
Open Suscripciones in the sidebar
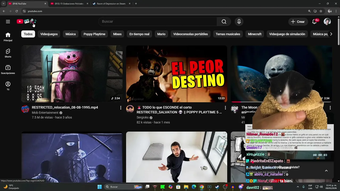[8, 70]
